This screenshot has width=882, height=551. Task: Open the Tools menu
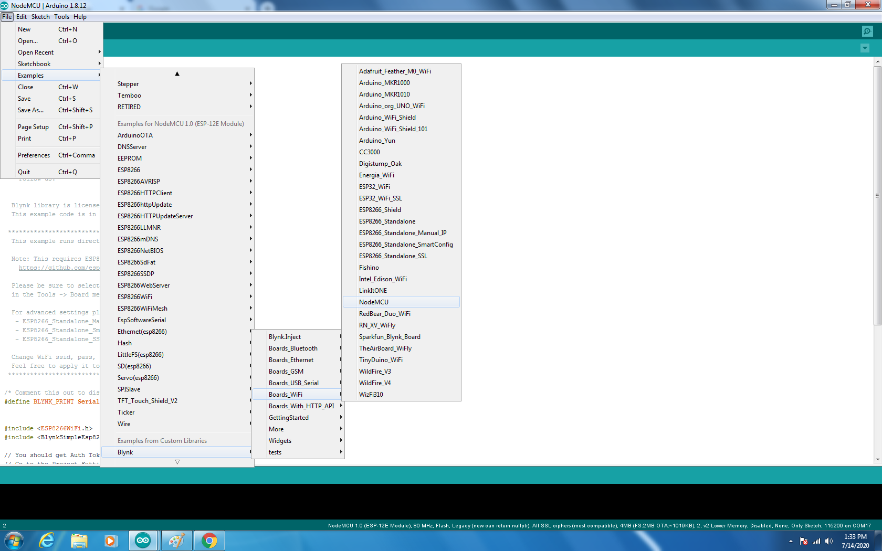[61, 17]
